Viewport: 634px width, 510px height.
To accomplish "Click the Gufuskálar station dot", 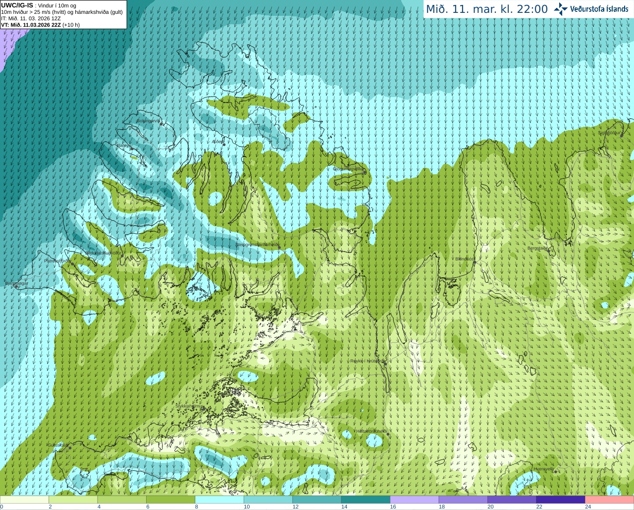I will [x=70, y=448].
